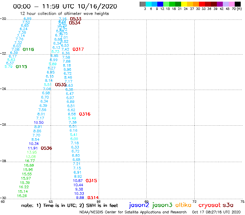Click the red time stamp '0314'
Viewport: 245px width, 215px height.
[93, 198]
